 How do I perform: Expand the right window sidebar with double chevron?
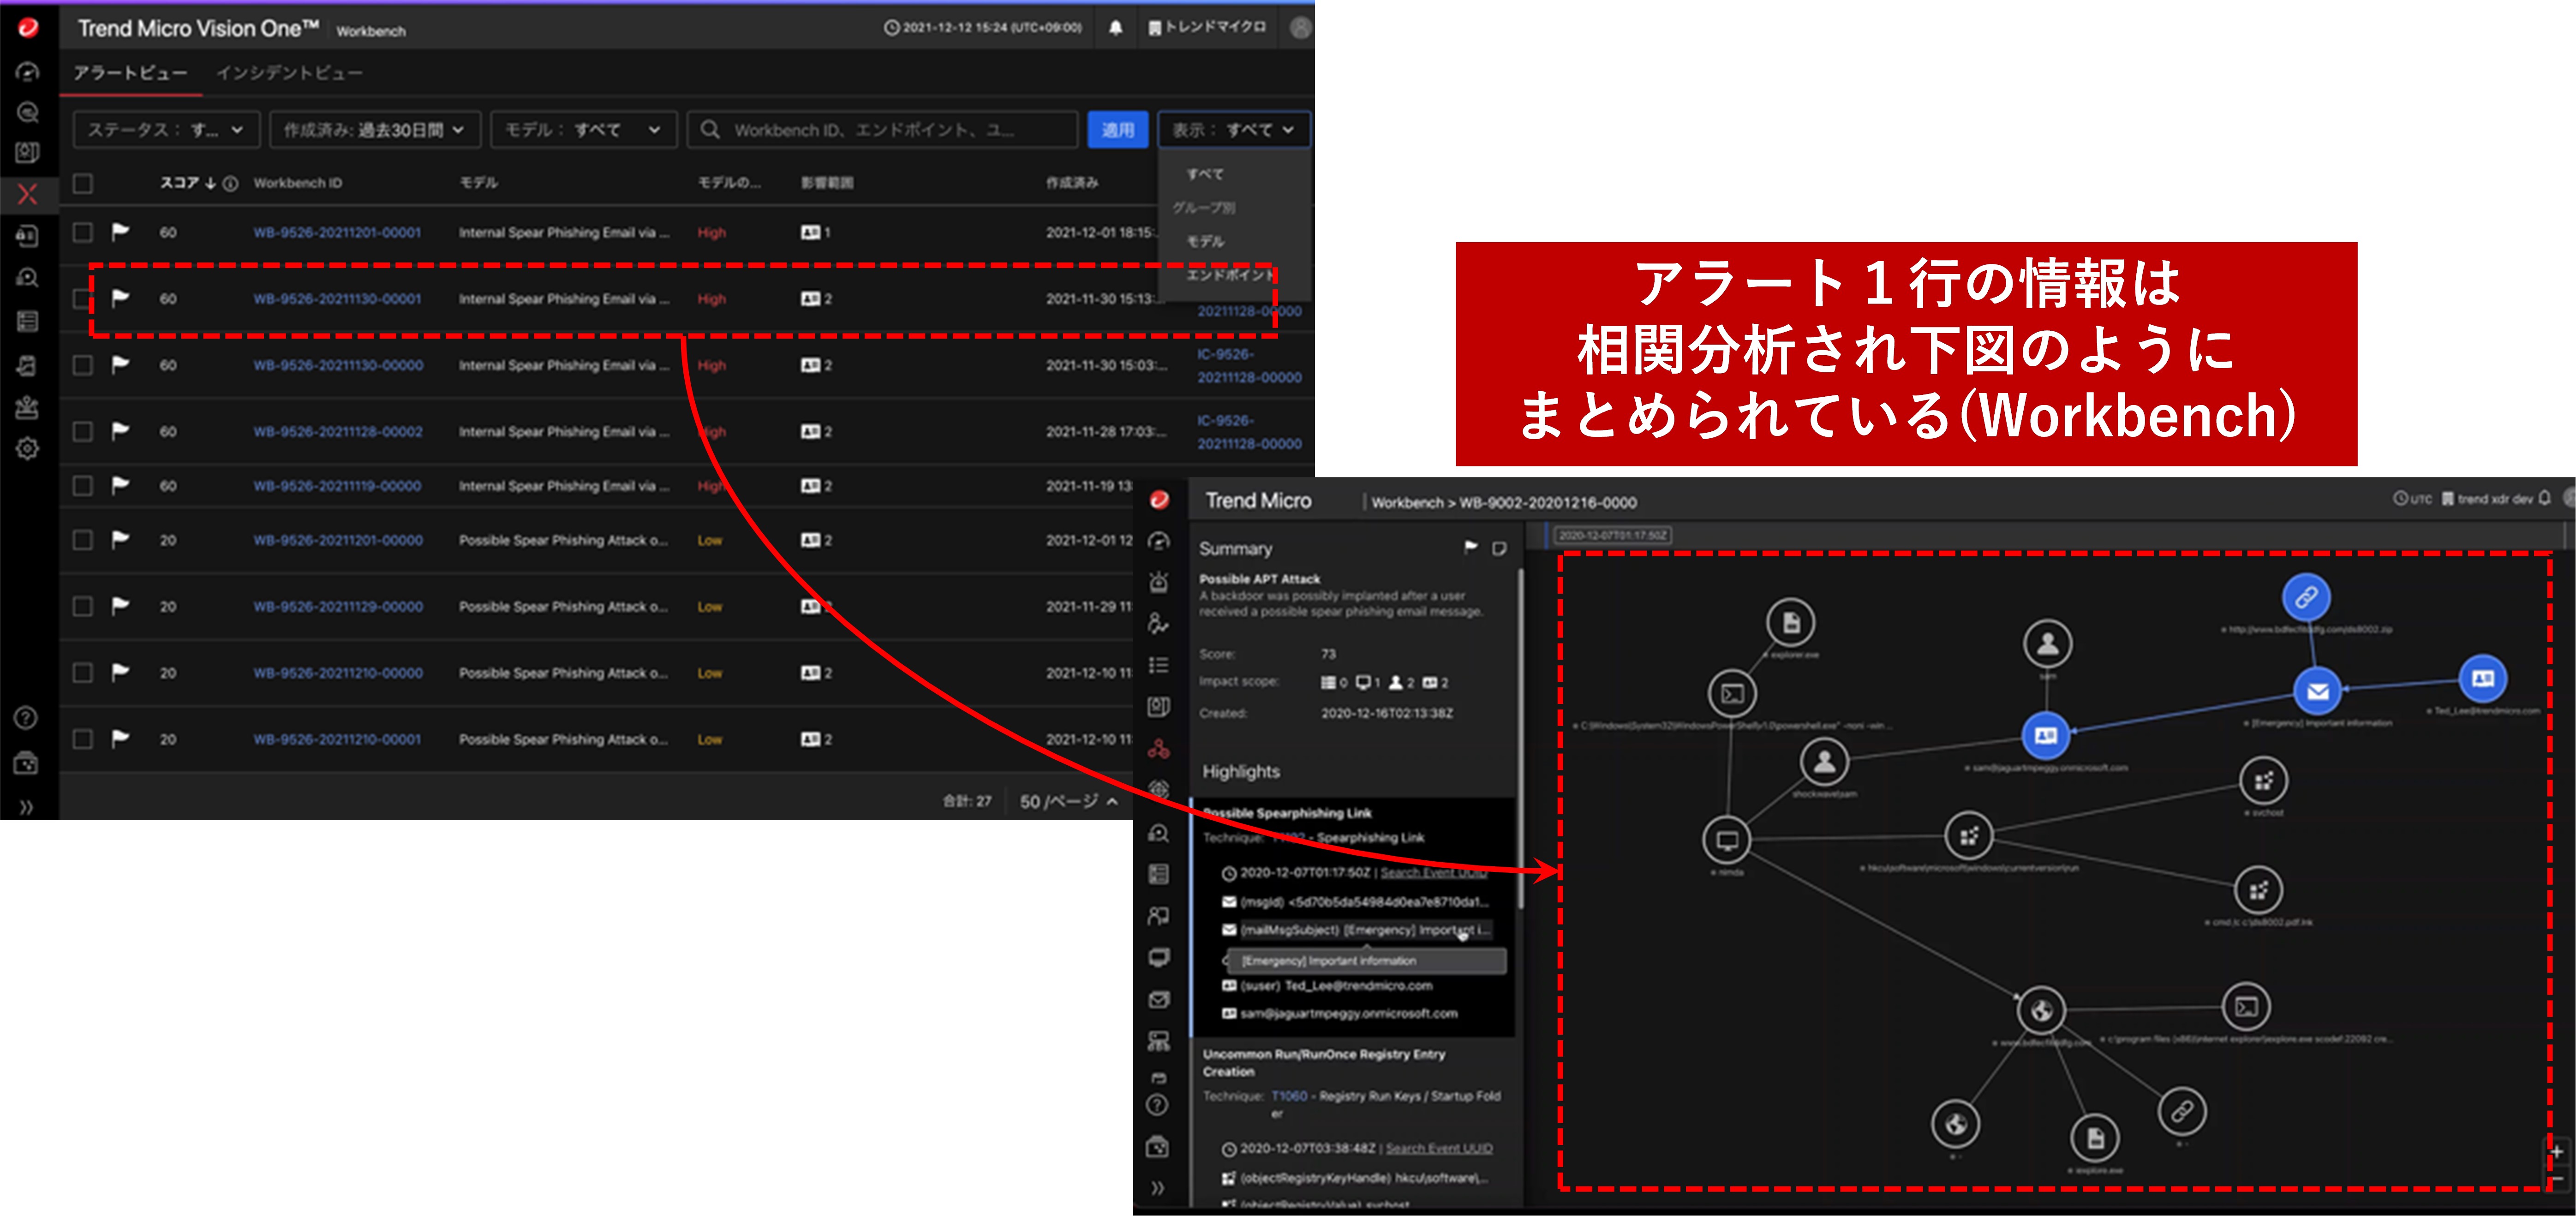pos(1158,1188)
